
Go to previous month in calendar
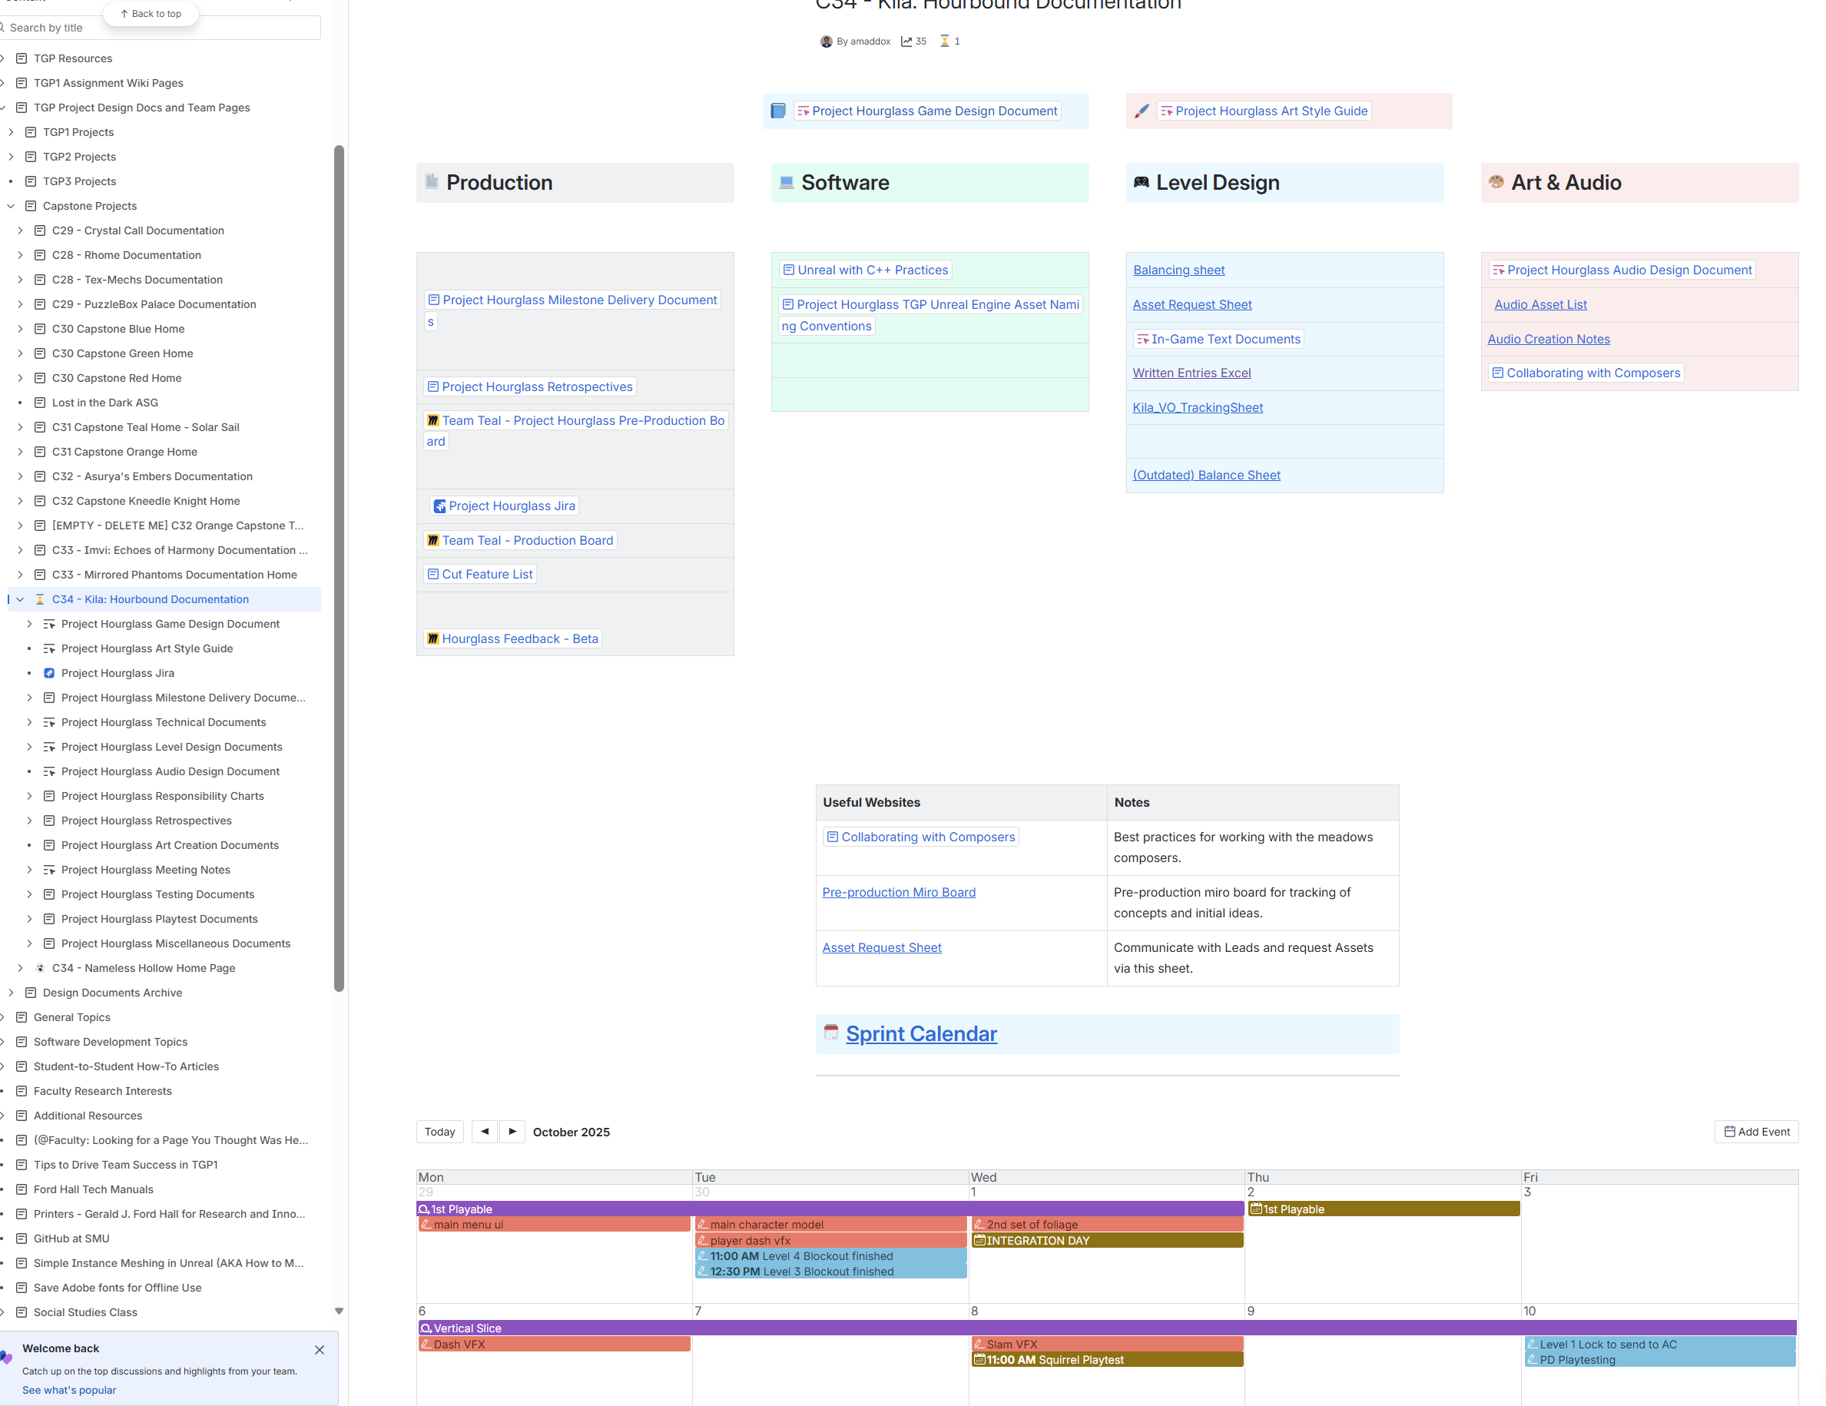point(484,1132)
